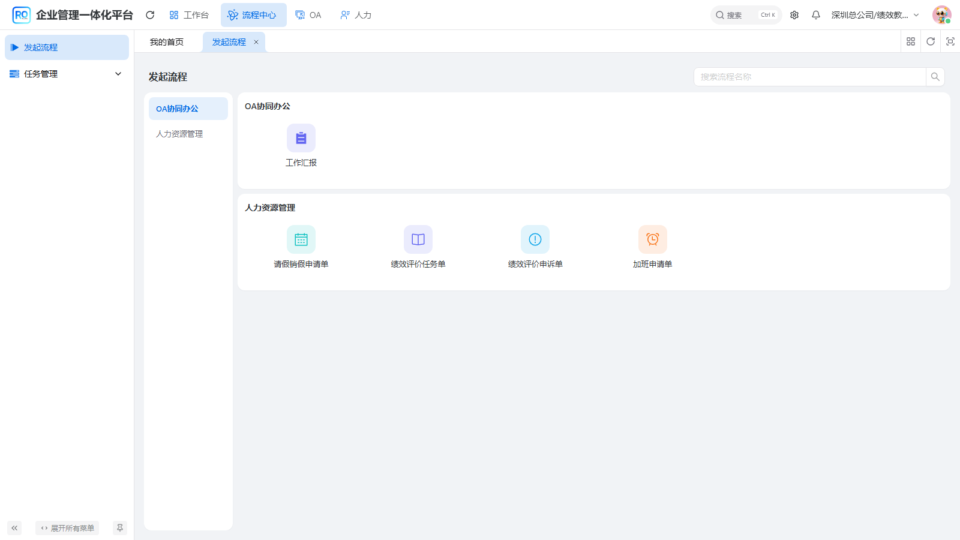Toggle fullscreen for the content area

coord(950,41)
